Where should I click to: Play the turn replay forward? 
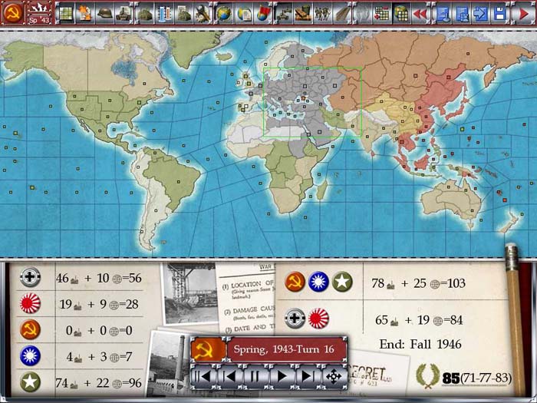[x=282, y=377]
